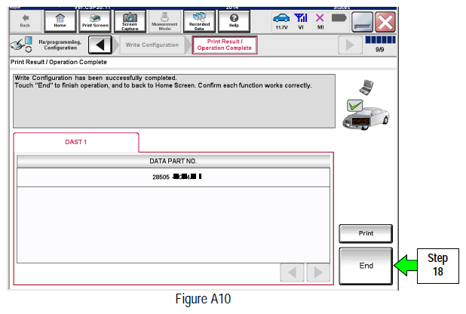This screenshot has height=314, width=466.
Task: Click the table previous page arrow
Action: tap(292, 272)
